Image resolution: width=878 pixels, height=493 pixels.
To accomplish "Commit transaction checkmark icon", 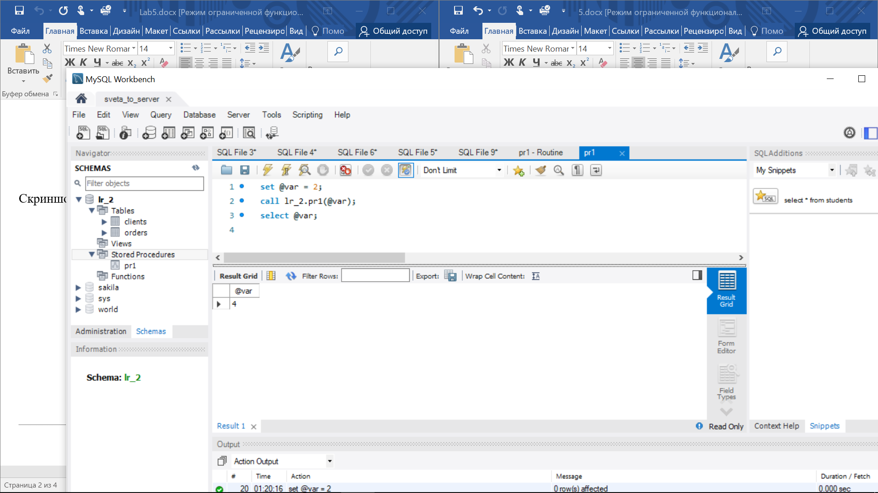I will pos(368,170).
